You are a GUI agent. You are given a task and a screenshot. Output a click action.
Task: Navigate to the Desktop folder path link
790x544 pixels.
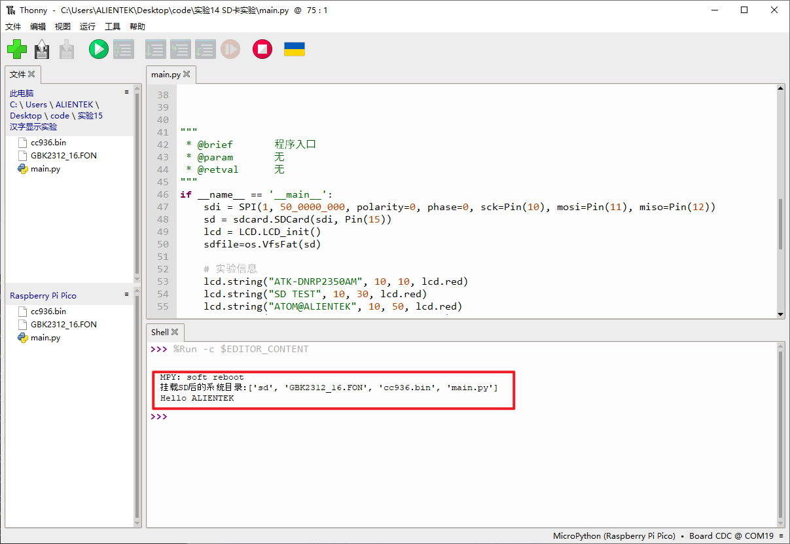click(x=26, y=116)
